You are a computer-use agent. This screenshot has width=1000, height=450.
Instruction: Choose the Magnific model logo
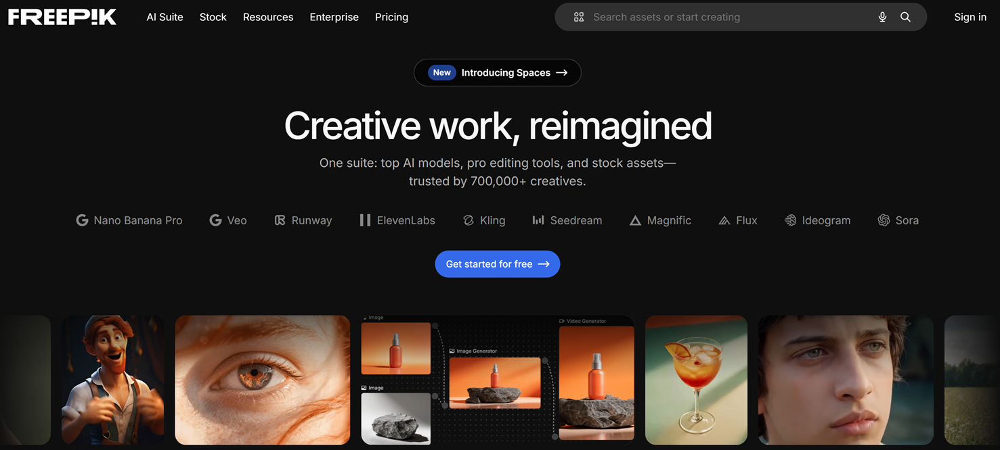coord(660,220)
